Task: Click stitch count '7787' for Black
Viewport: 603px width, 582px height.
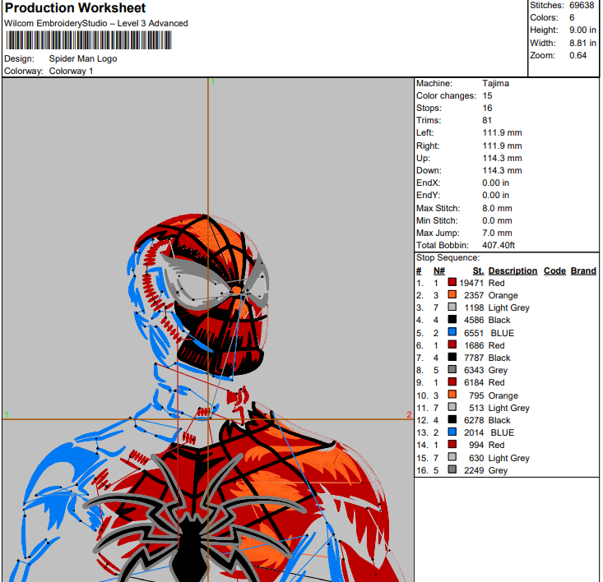Action: click(474, 358)
